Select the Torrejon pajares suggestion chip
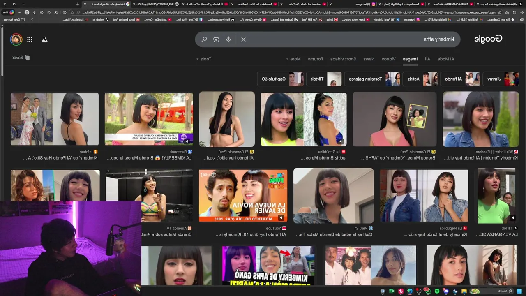This screenshot has width=526, height=296. [372, 79]
